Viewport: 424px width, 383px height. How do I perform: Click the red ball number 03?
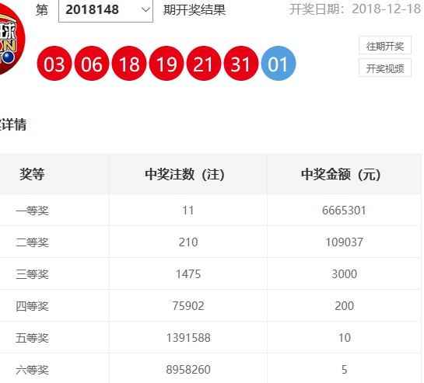pos(54,64)
